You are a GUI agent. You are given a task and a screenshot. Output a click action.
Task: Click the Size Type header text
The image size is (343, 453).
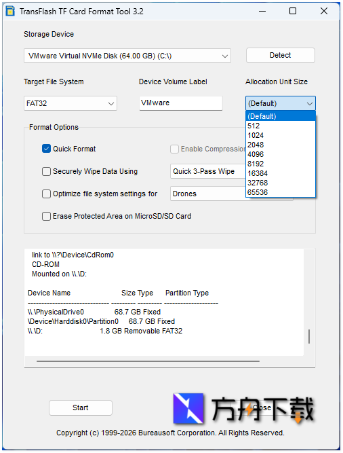[x=137, y=293]
